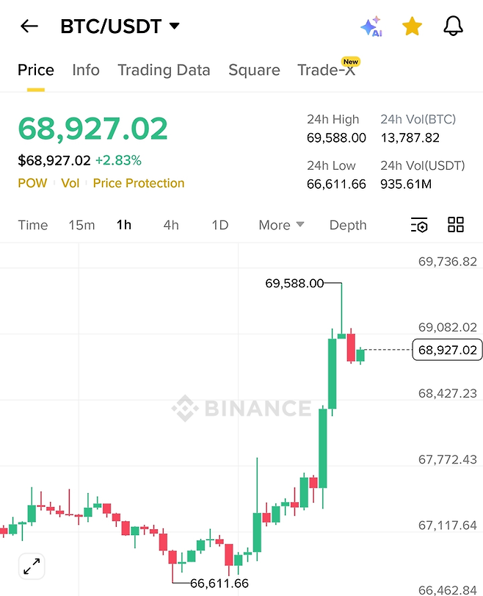This screenshot has height=596, width=483.
Task: Tap the back arrow icon
Action: coord(29,26)
